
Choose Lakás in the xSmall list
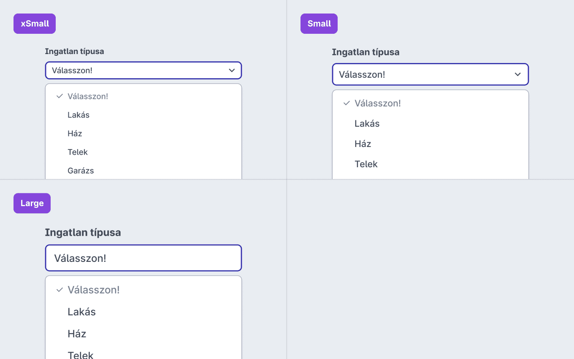point(143,115)
